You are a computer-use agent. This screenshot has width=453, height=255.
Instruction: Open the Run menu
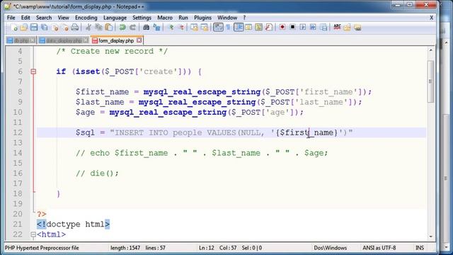pyautogui.click(x=183, y=18)
